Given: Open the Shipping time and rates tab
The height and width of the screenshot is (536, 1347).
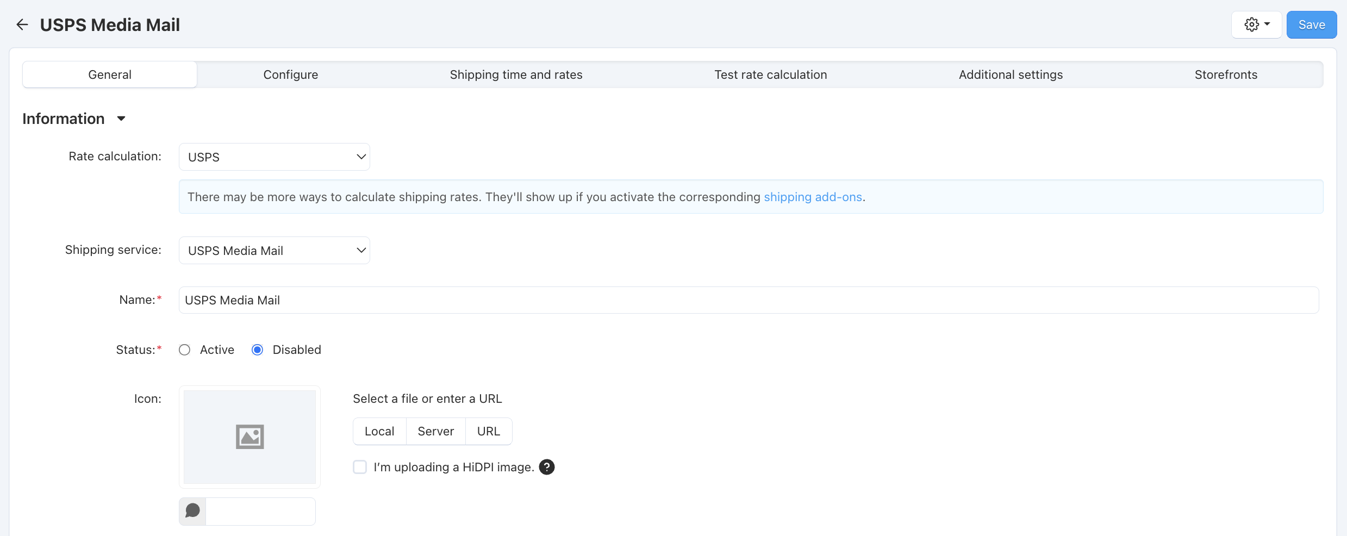Looking at the screenshot, I should pos(516,74).
